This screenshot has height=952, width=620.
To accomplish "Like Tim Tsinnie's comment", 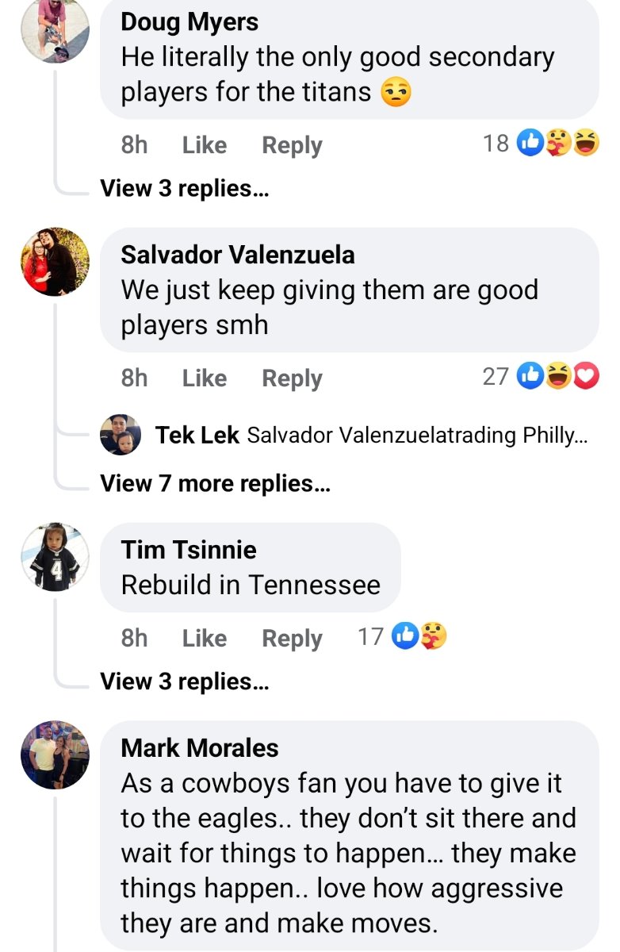I will [205, 638].
